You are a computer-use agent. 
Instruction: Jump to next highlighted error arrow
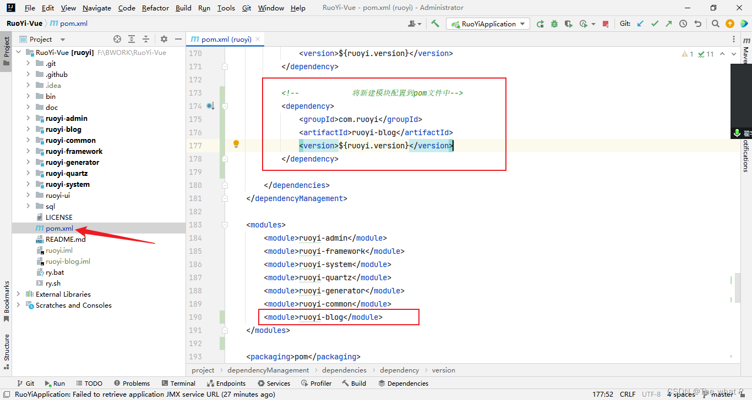coord(734,54)
